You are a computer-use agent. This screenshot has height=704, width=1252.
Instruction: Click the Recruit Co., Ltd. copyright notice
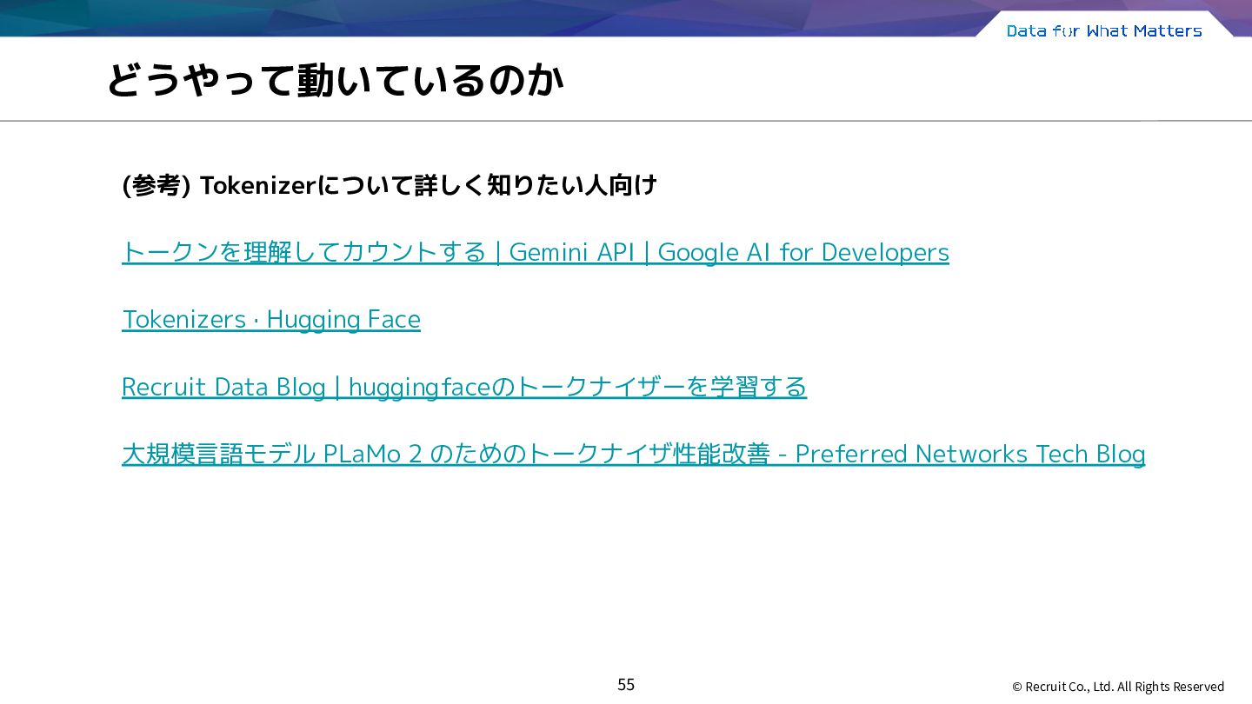tap(1118, 687)
